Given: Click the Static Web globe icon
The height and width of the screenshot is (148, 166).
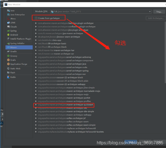Looking at the screenshot, I should click(x=8, y=68).
